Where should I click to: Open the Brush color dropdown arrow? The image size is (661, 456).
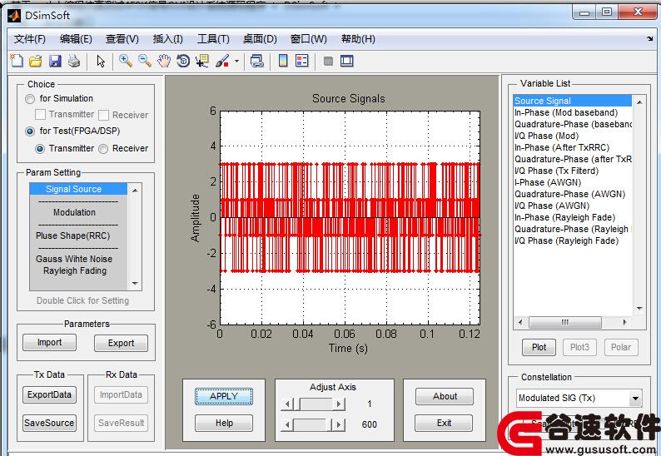[236, 61]
